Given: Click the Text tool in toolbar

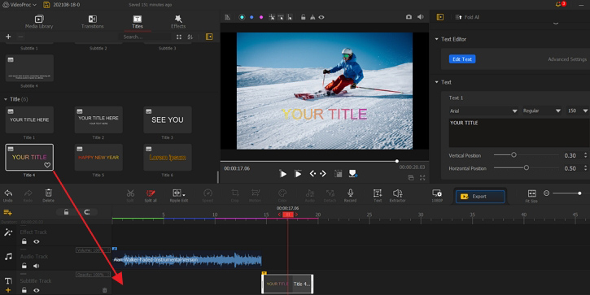Looking at the screenshot, I should [378, 193].
